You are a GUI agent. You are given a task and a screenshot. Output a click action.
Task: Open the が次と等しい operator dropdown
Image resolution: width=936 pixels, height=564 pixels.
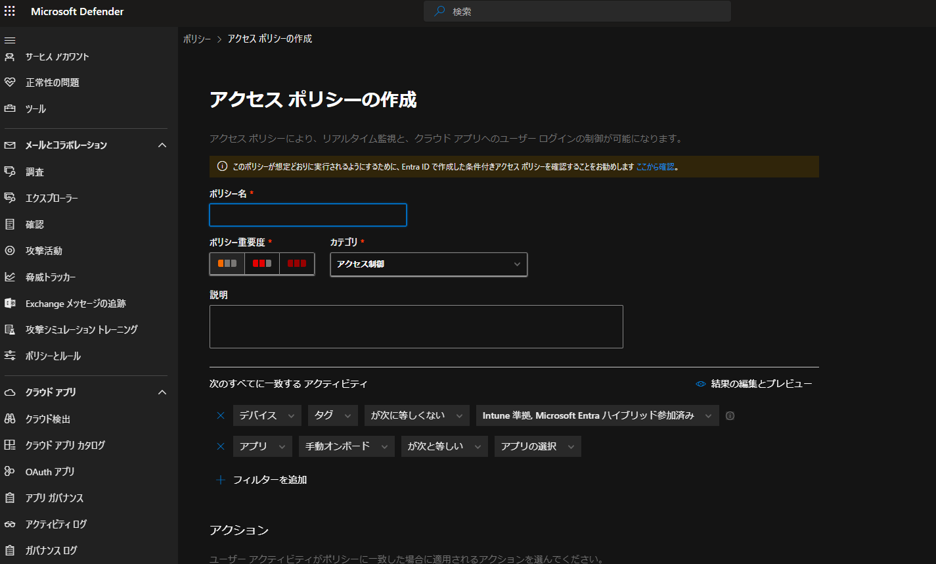[x=445, y=446]
